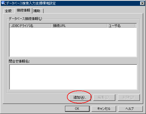The image size is (146, 114).
Task: Click the キャンセル button
Action: click(x=104, y=109)
